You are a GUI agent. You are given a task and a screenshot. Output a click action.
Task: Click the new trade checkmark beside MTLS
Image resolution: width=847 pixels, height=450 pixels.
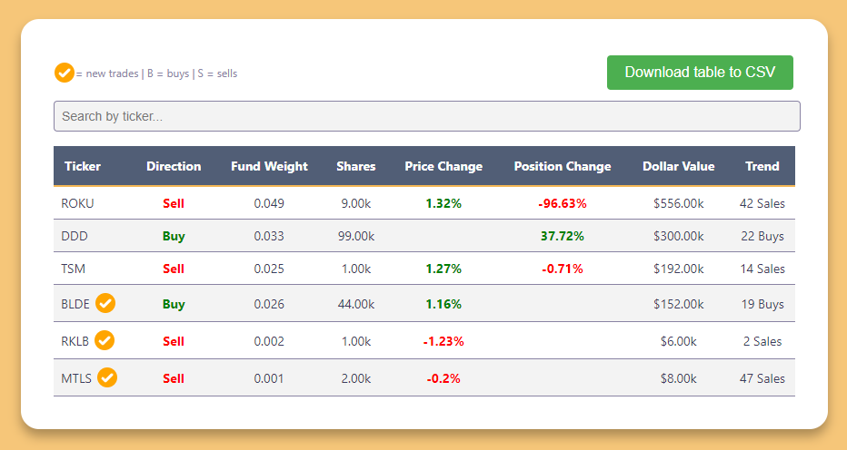(x=107, y=377)
